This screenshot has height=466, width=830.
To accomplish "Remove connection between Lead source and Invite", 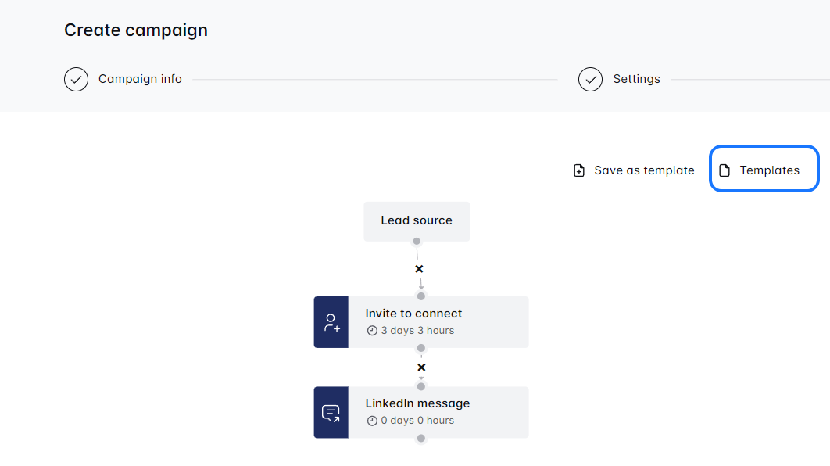I will [419, 269].
